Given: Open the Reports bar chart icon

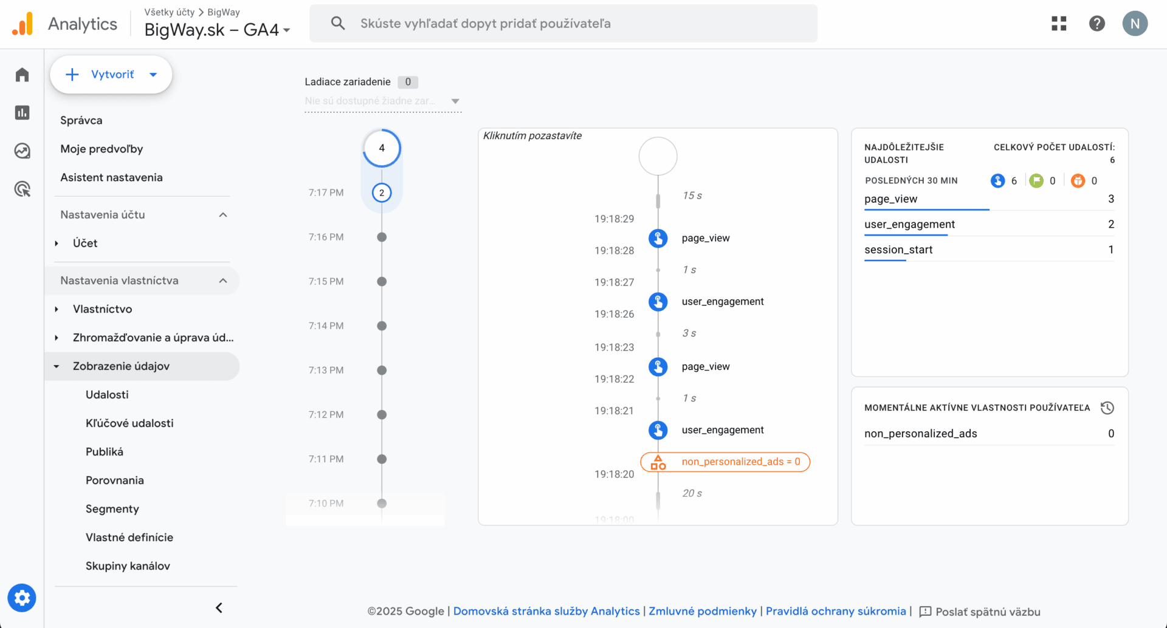Looking at the screenshot, I should (x=22, y=113).
